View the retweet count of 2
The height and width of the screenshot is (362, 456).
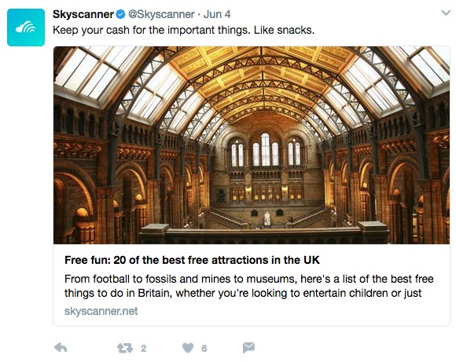pyautogui.click(x=143, y=348)
